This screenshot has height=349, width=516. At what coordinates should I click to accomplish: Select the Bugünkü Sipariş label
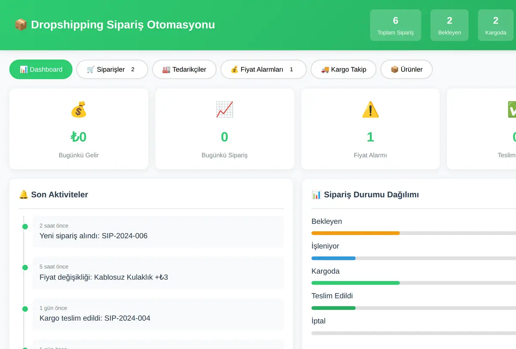point(224,155)
